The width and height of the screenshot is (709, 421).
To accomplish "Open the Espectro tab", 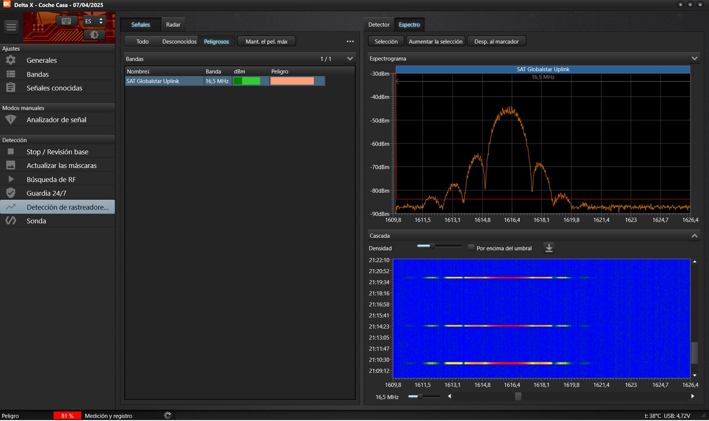I will [x=409, y=24].
